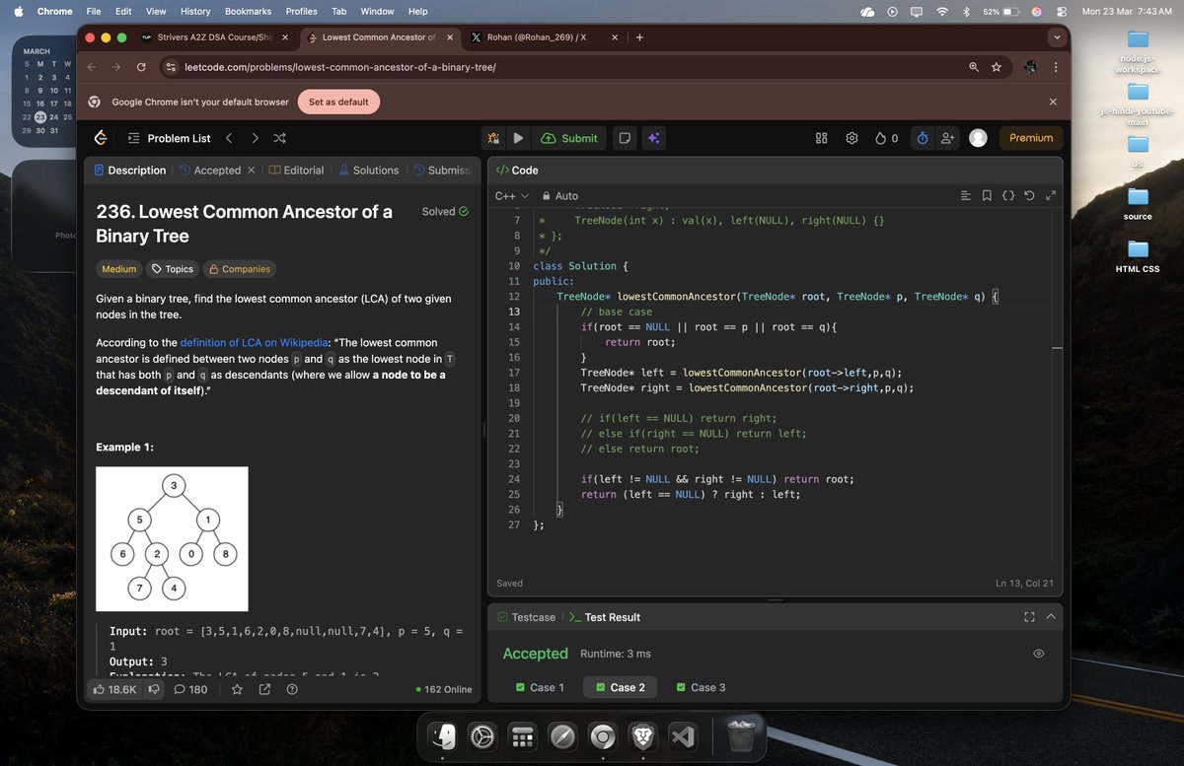
Task: Run the code with the play button
Action: click(x=518, y=138)
